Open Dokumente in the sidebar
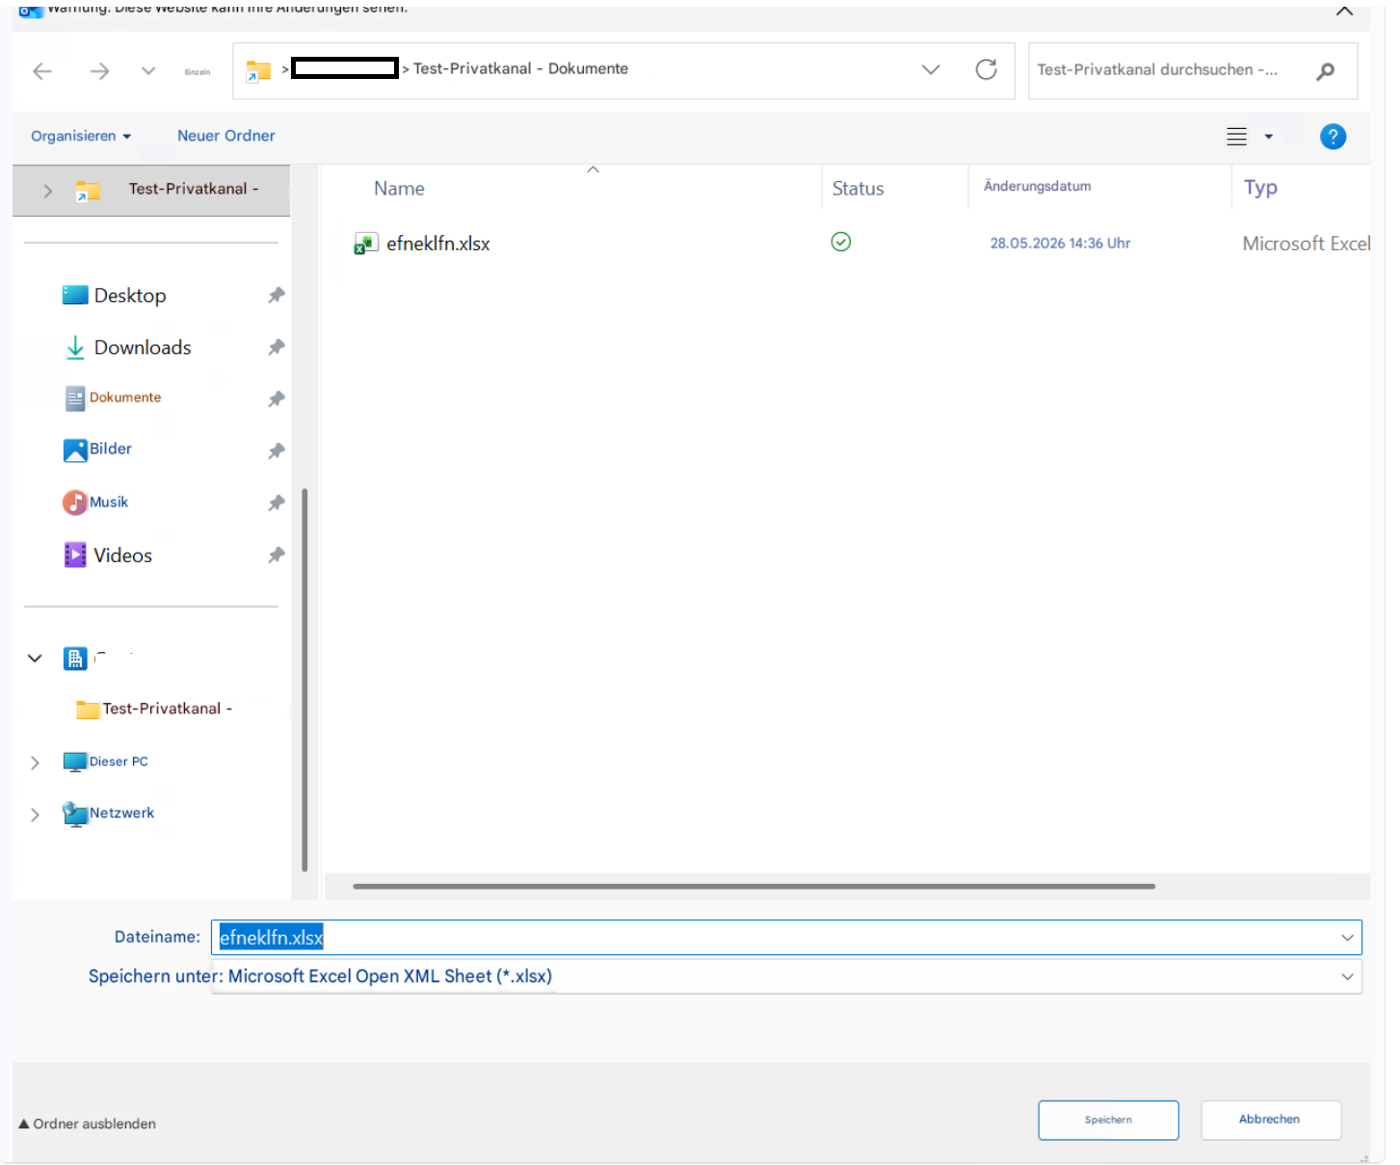Screen dimensions: 1400x1165 [125, 398]
